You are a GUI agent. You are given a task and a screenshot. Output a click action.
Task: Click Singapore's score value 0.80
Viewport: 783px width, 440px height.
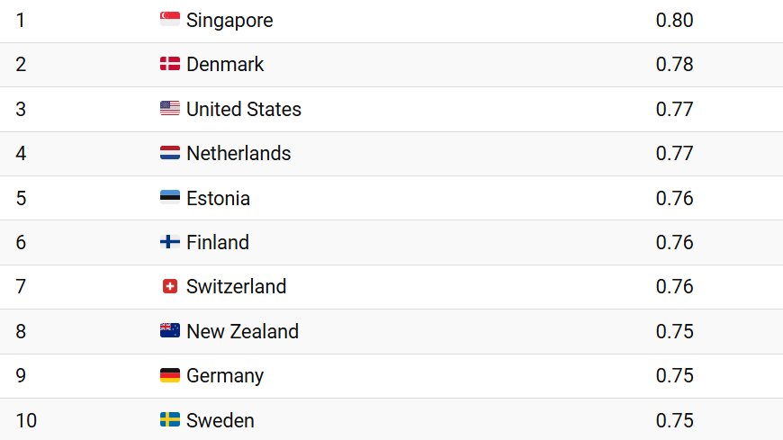[674, 20]
